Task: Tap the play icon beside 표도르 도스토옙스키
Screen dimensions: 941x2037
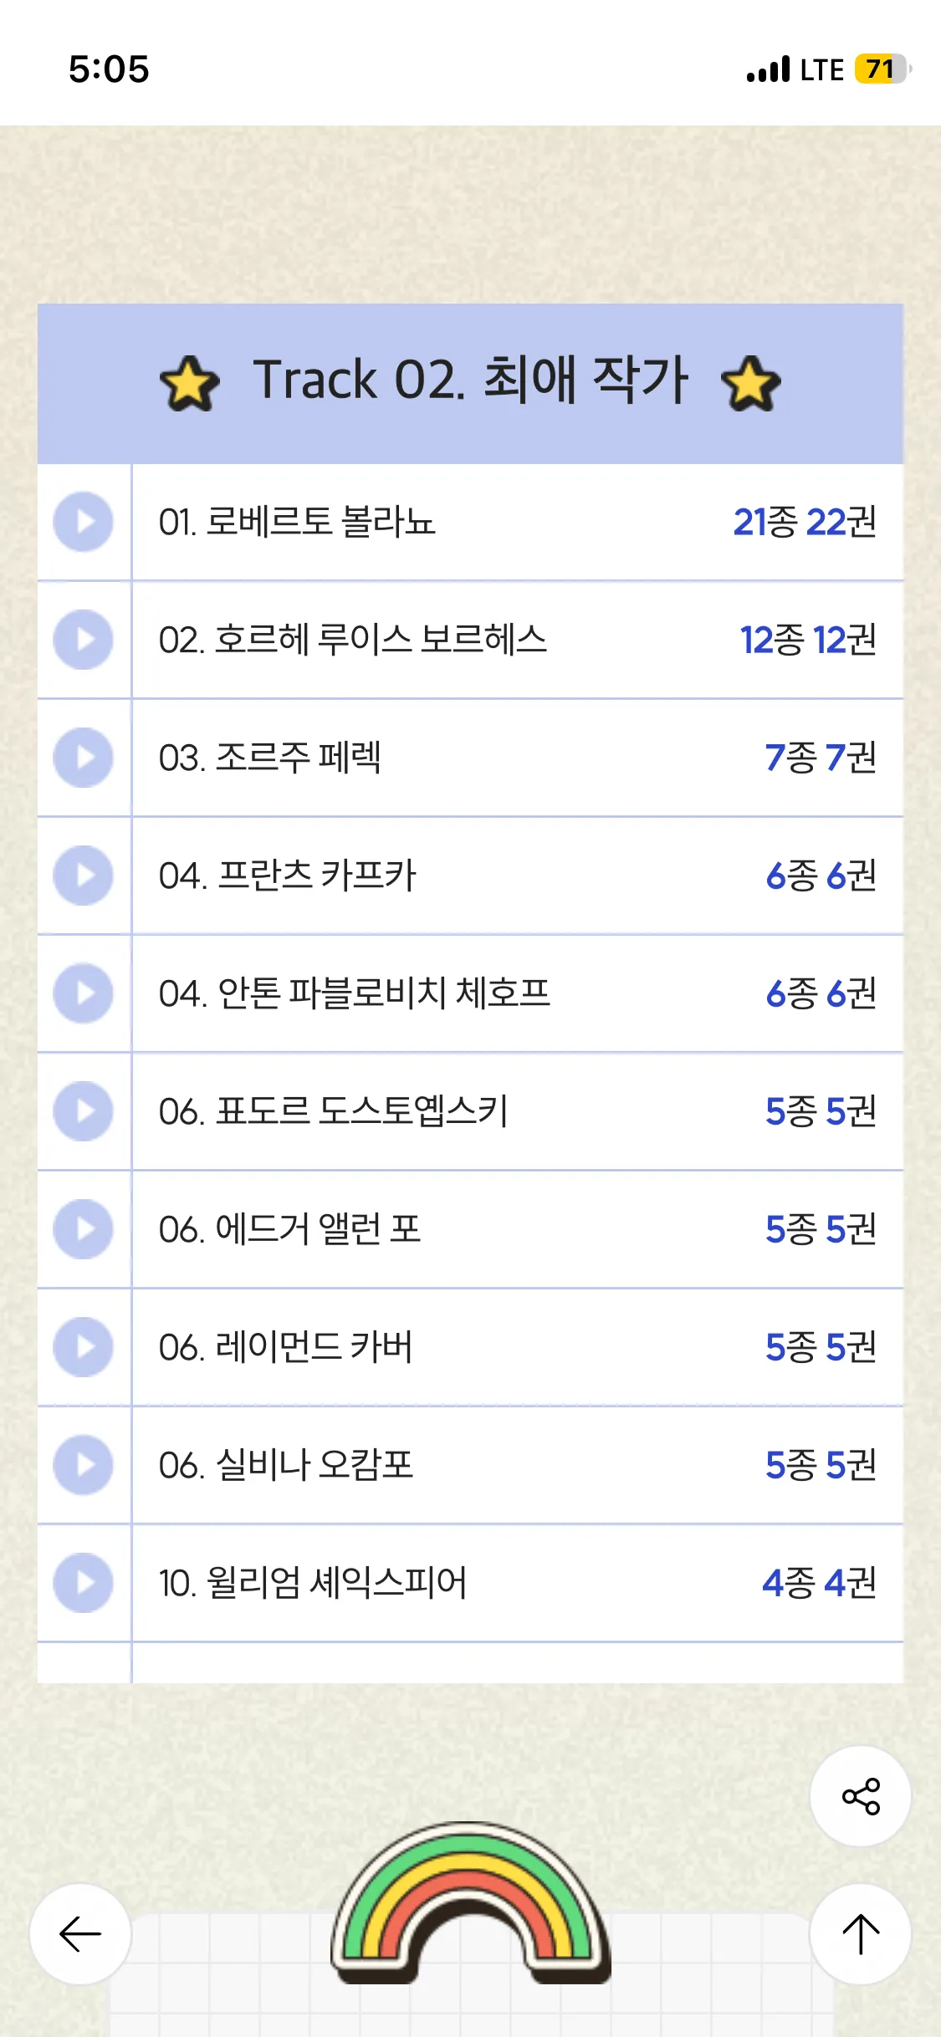Action: 83,1111
